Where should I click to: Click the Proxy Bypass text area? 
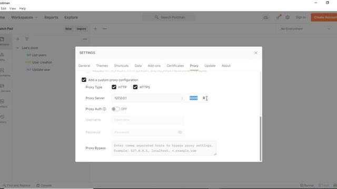point(164,148)
